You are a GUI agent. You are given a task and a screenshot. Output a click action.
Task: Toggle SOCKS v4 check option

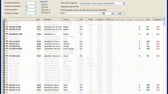pyautogui.click(x=42, y=10)
